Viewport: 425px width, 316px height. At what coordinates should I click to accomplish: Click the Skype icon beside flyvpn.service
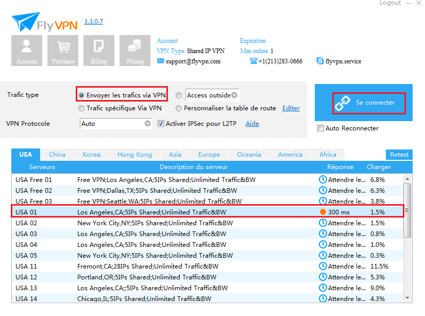[x=320, y=61]
